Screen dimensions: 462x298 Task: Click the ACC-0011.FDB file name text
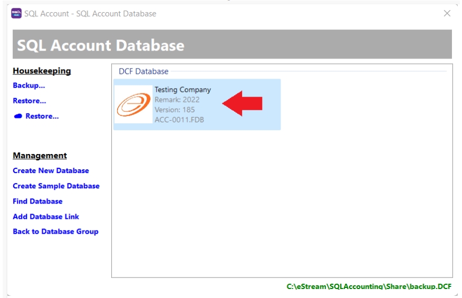tap(179, 120)
